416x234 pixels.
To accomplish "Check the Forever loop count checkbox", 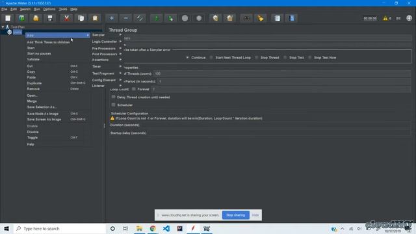I will pyautogui.click(x=134, y=89).
